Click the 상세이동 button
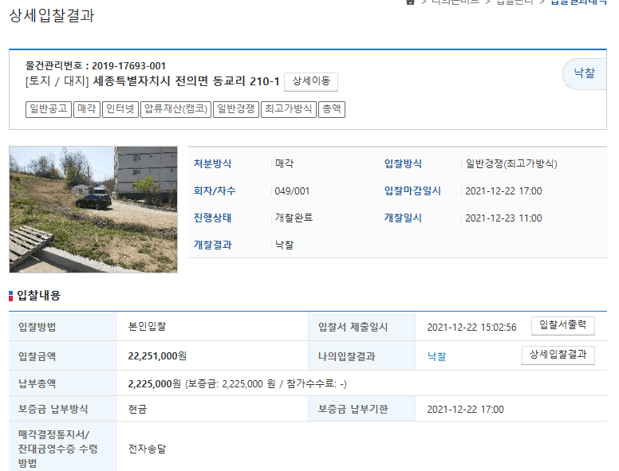This screenshot has width=619, height=471. [310, 81]
